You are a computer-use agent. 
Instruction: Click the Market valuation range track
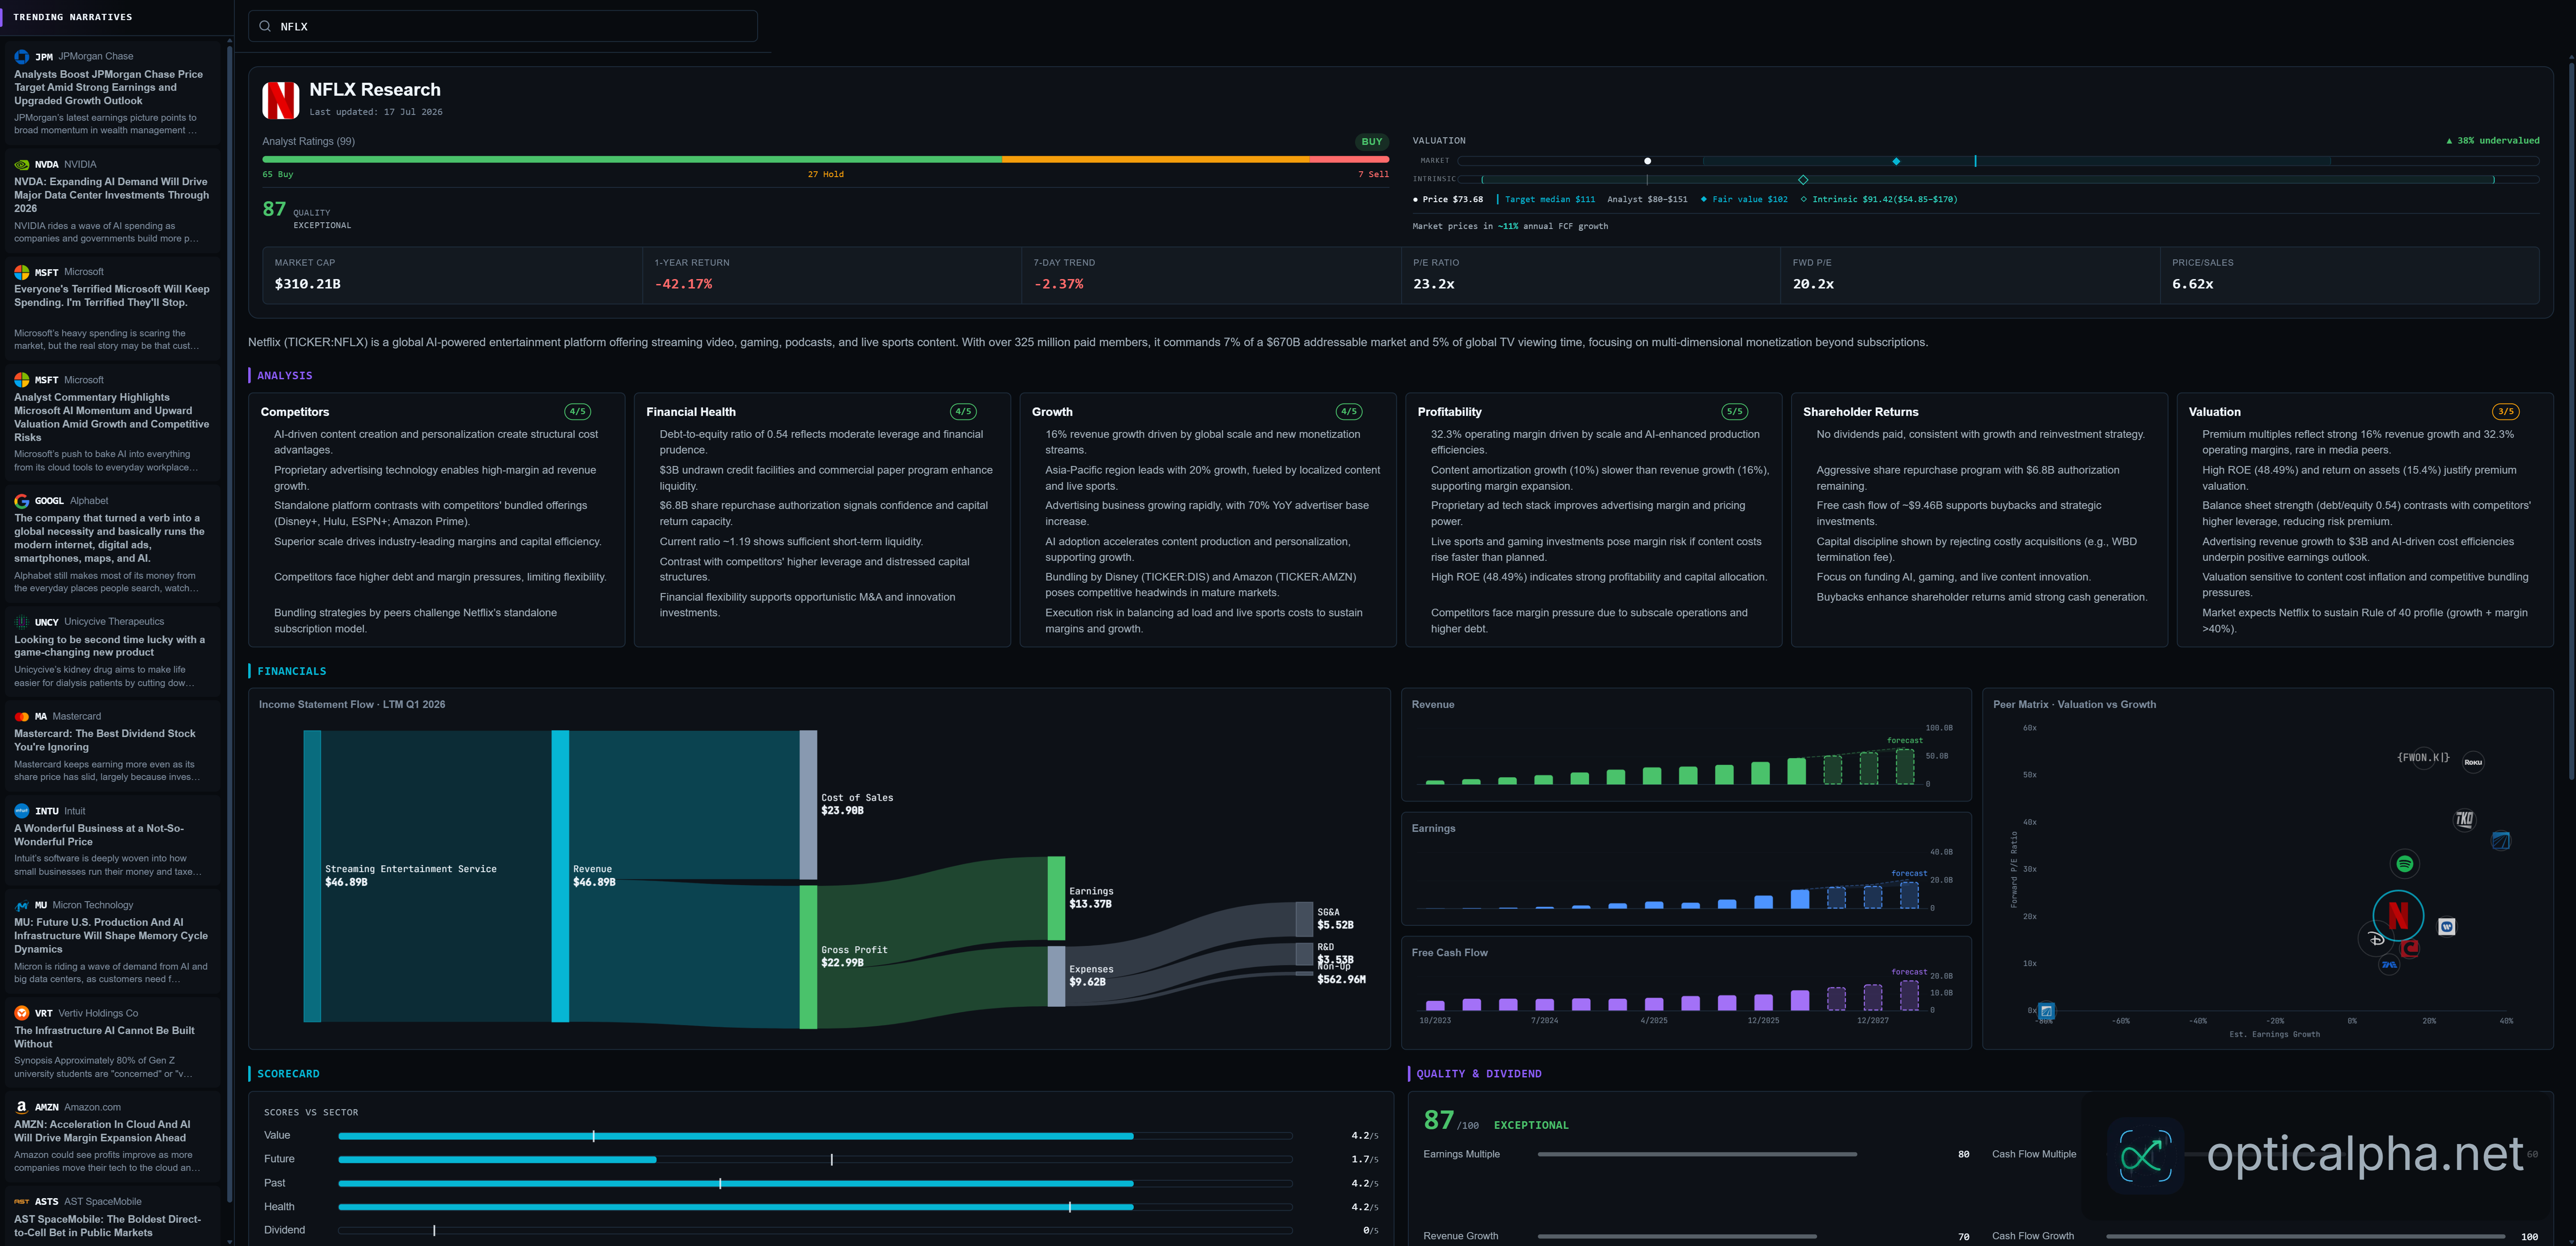(x=1998, y=161)
